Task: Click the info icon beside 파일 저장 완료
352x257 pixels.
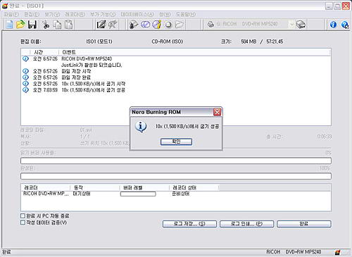Action: coord(25,77)
